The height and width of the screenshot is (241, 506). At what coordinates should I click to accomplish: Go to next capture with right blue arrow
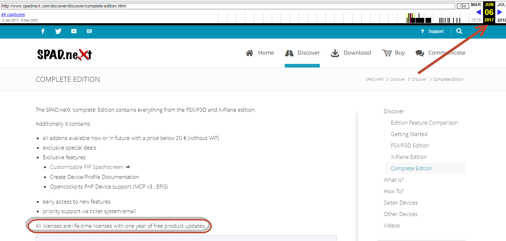(x=500, y=12)
